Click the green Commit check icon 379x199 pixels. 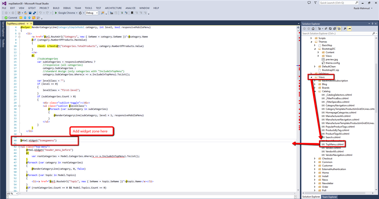pyautogui.click(x=6, y=18)
